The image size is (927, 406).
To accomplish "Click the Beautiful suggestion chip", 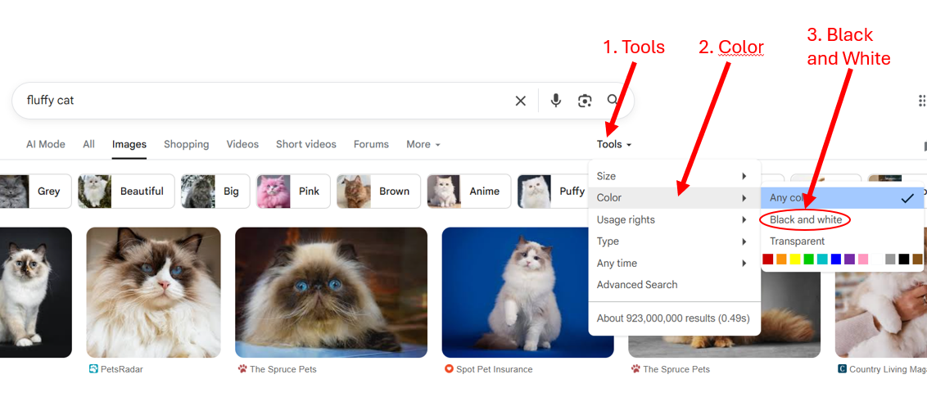I will point(126,192).
